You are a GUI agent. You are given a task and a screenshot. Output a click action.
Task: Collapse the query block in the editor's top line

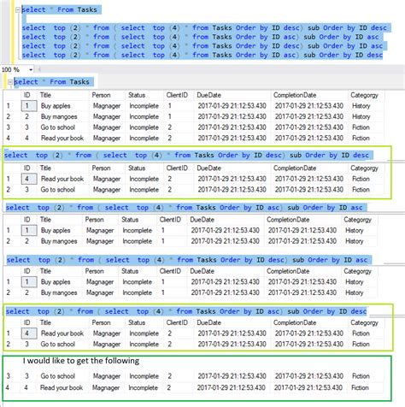pos(18,10)
